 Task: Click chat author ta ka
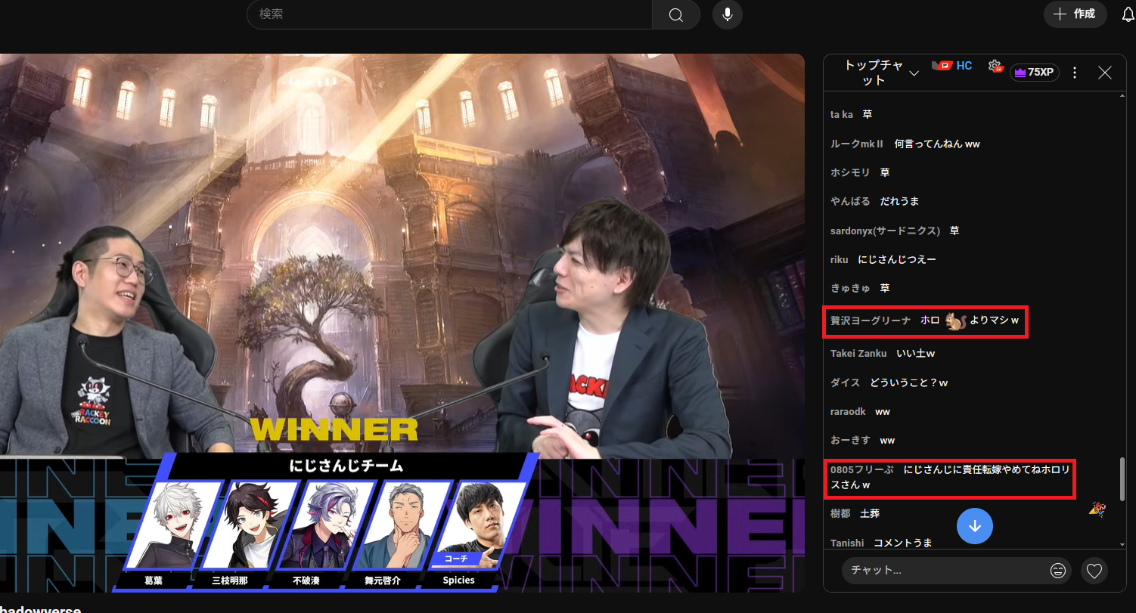click(x=841, y=115)
